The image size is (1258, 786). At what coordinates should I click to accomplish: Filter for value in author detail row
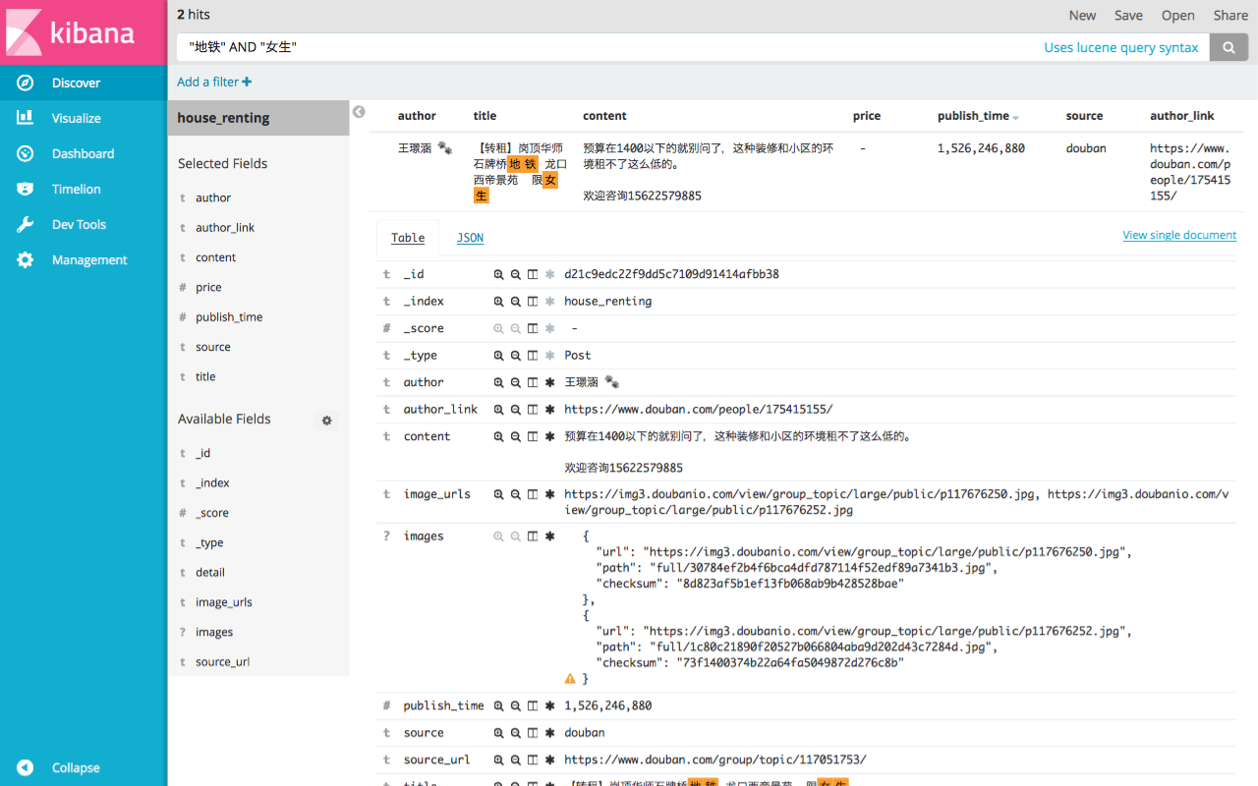point(498,382)
